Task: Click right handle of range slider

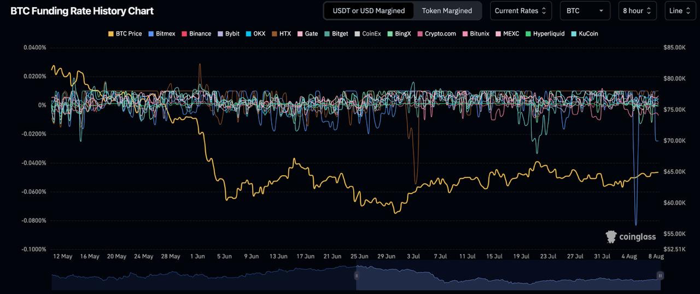Action: point(660,276)
